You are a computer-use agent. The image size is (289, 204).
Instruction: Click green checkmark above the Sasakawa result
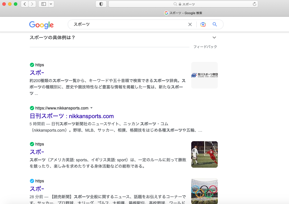tap(32, 65)
